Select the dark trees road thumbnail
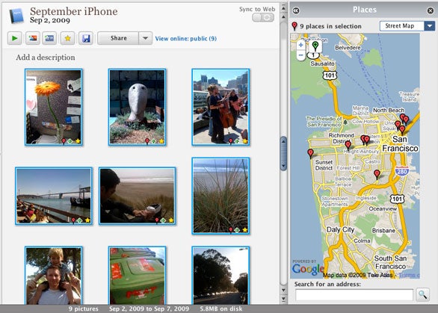438x313 pixels. click(220, 276)
